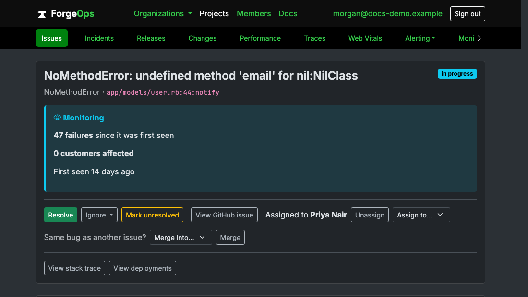Viewport: 528px width, 297px height.
Task: Go to the Projects nav item
Action: (214, 14)
